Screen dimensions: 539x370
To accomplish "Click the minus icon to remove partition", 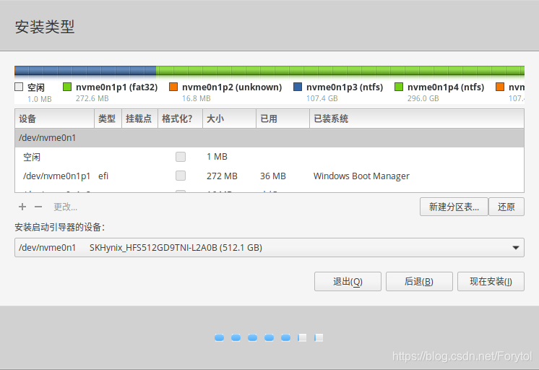I will tap(38, 207).
